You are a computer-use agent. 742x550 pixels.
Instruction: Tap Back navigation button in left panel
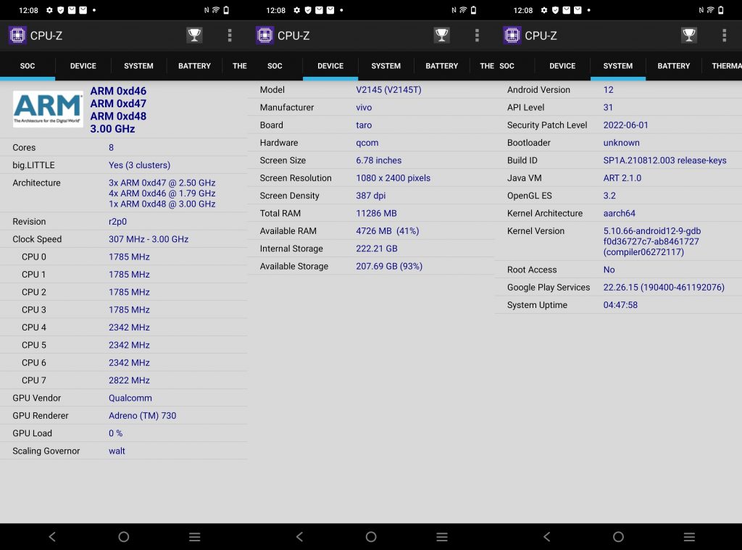point(52,536)
